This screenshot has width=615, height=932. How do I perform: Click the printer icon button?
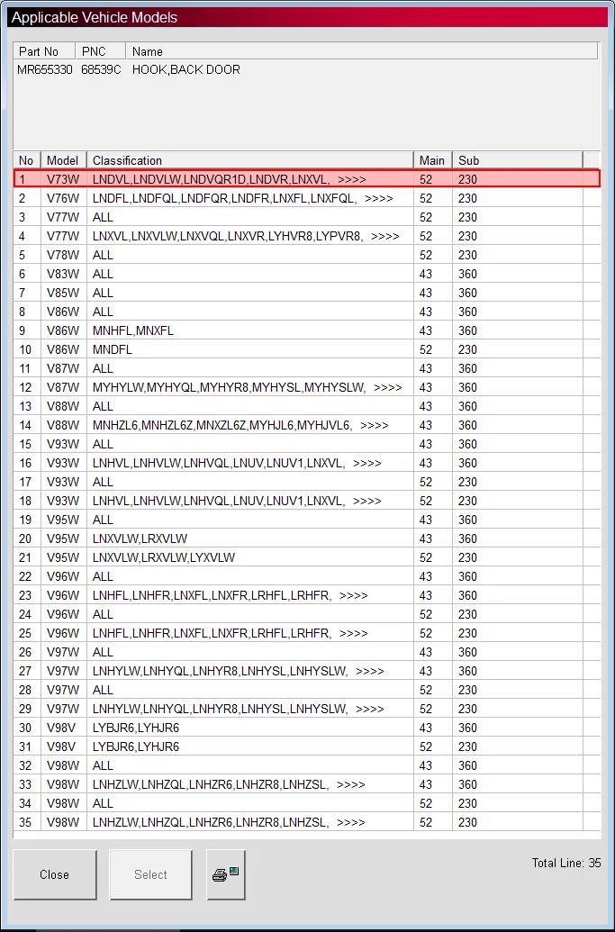(226, 874)
